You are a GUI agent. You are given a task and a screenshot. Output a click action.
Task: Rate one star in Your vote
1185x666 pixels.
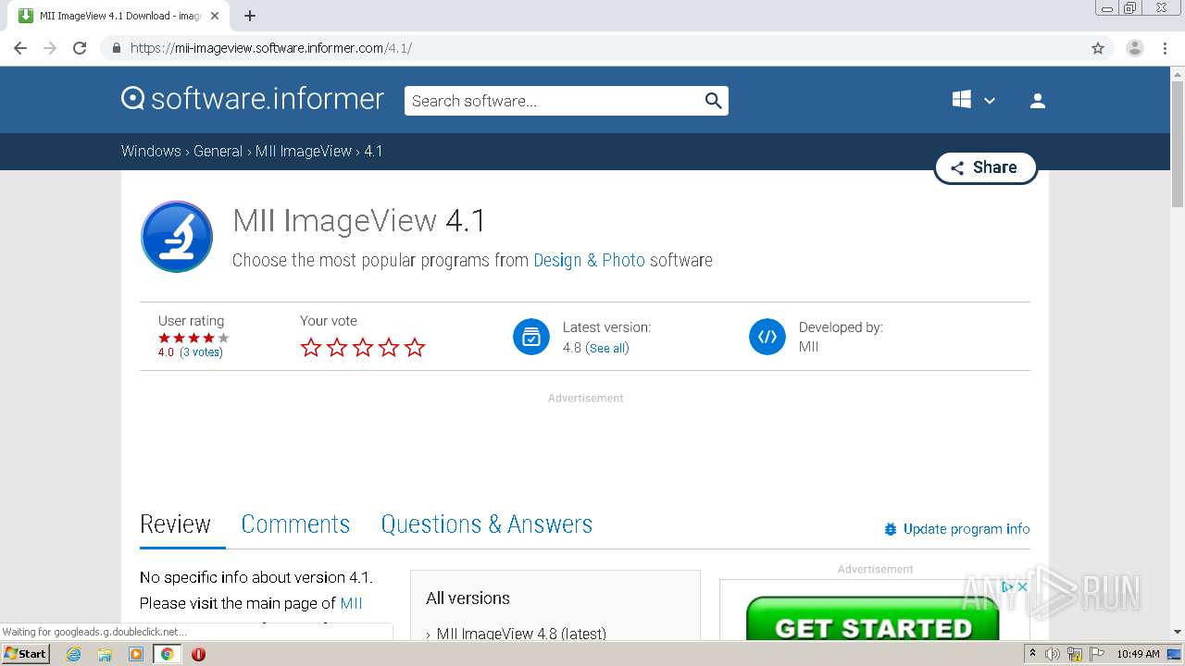pos(311,348)
